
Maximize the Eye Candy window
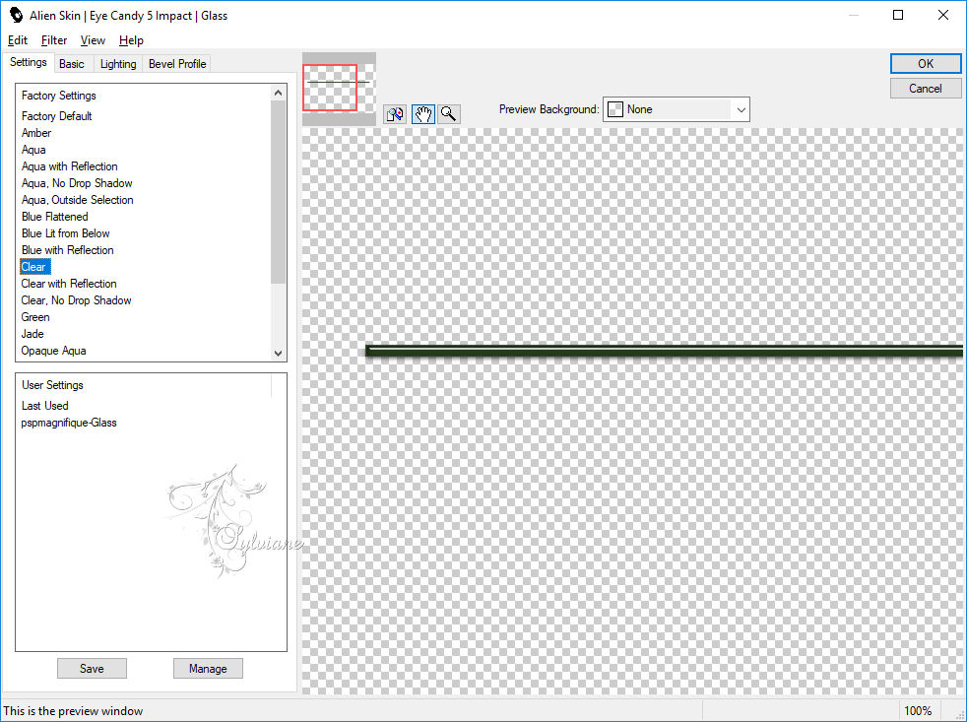898,15
